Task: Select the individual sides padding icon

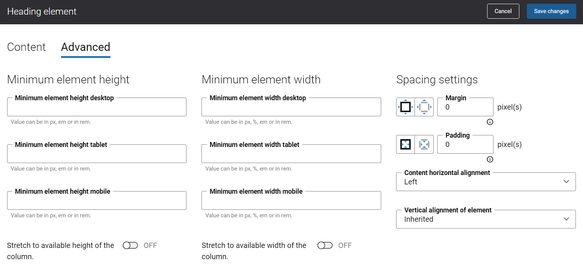Action: point(424,144)
